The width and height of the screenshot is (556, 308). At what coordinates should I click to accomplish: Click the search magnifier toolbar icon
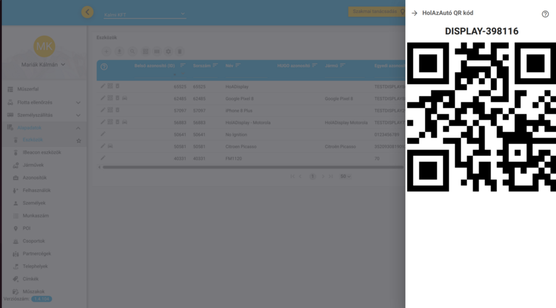pyautogui.click(x=132, y=51)
